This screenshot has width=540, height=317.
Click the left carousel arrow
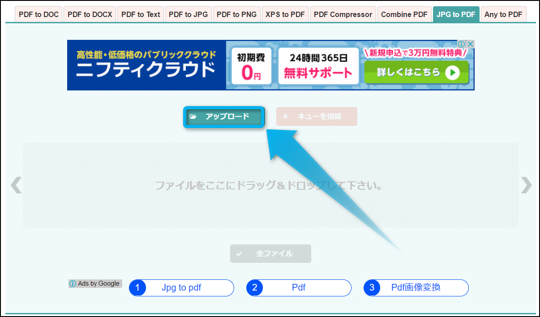(x=16, y=185)
